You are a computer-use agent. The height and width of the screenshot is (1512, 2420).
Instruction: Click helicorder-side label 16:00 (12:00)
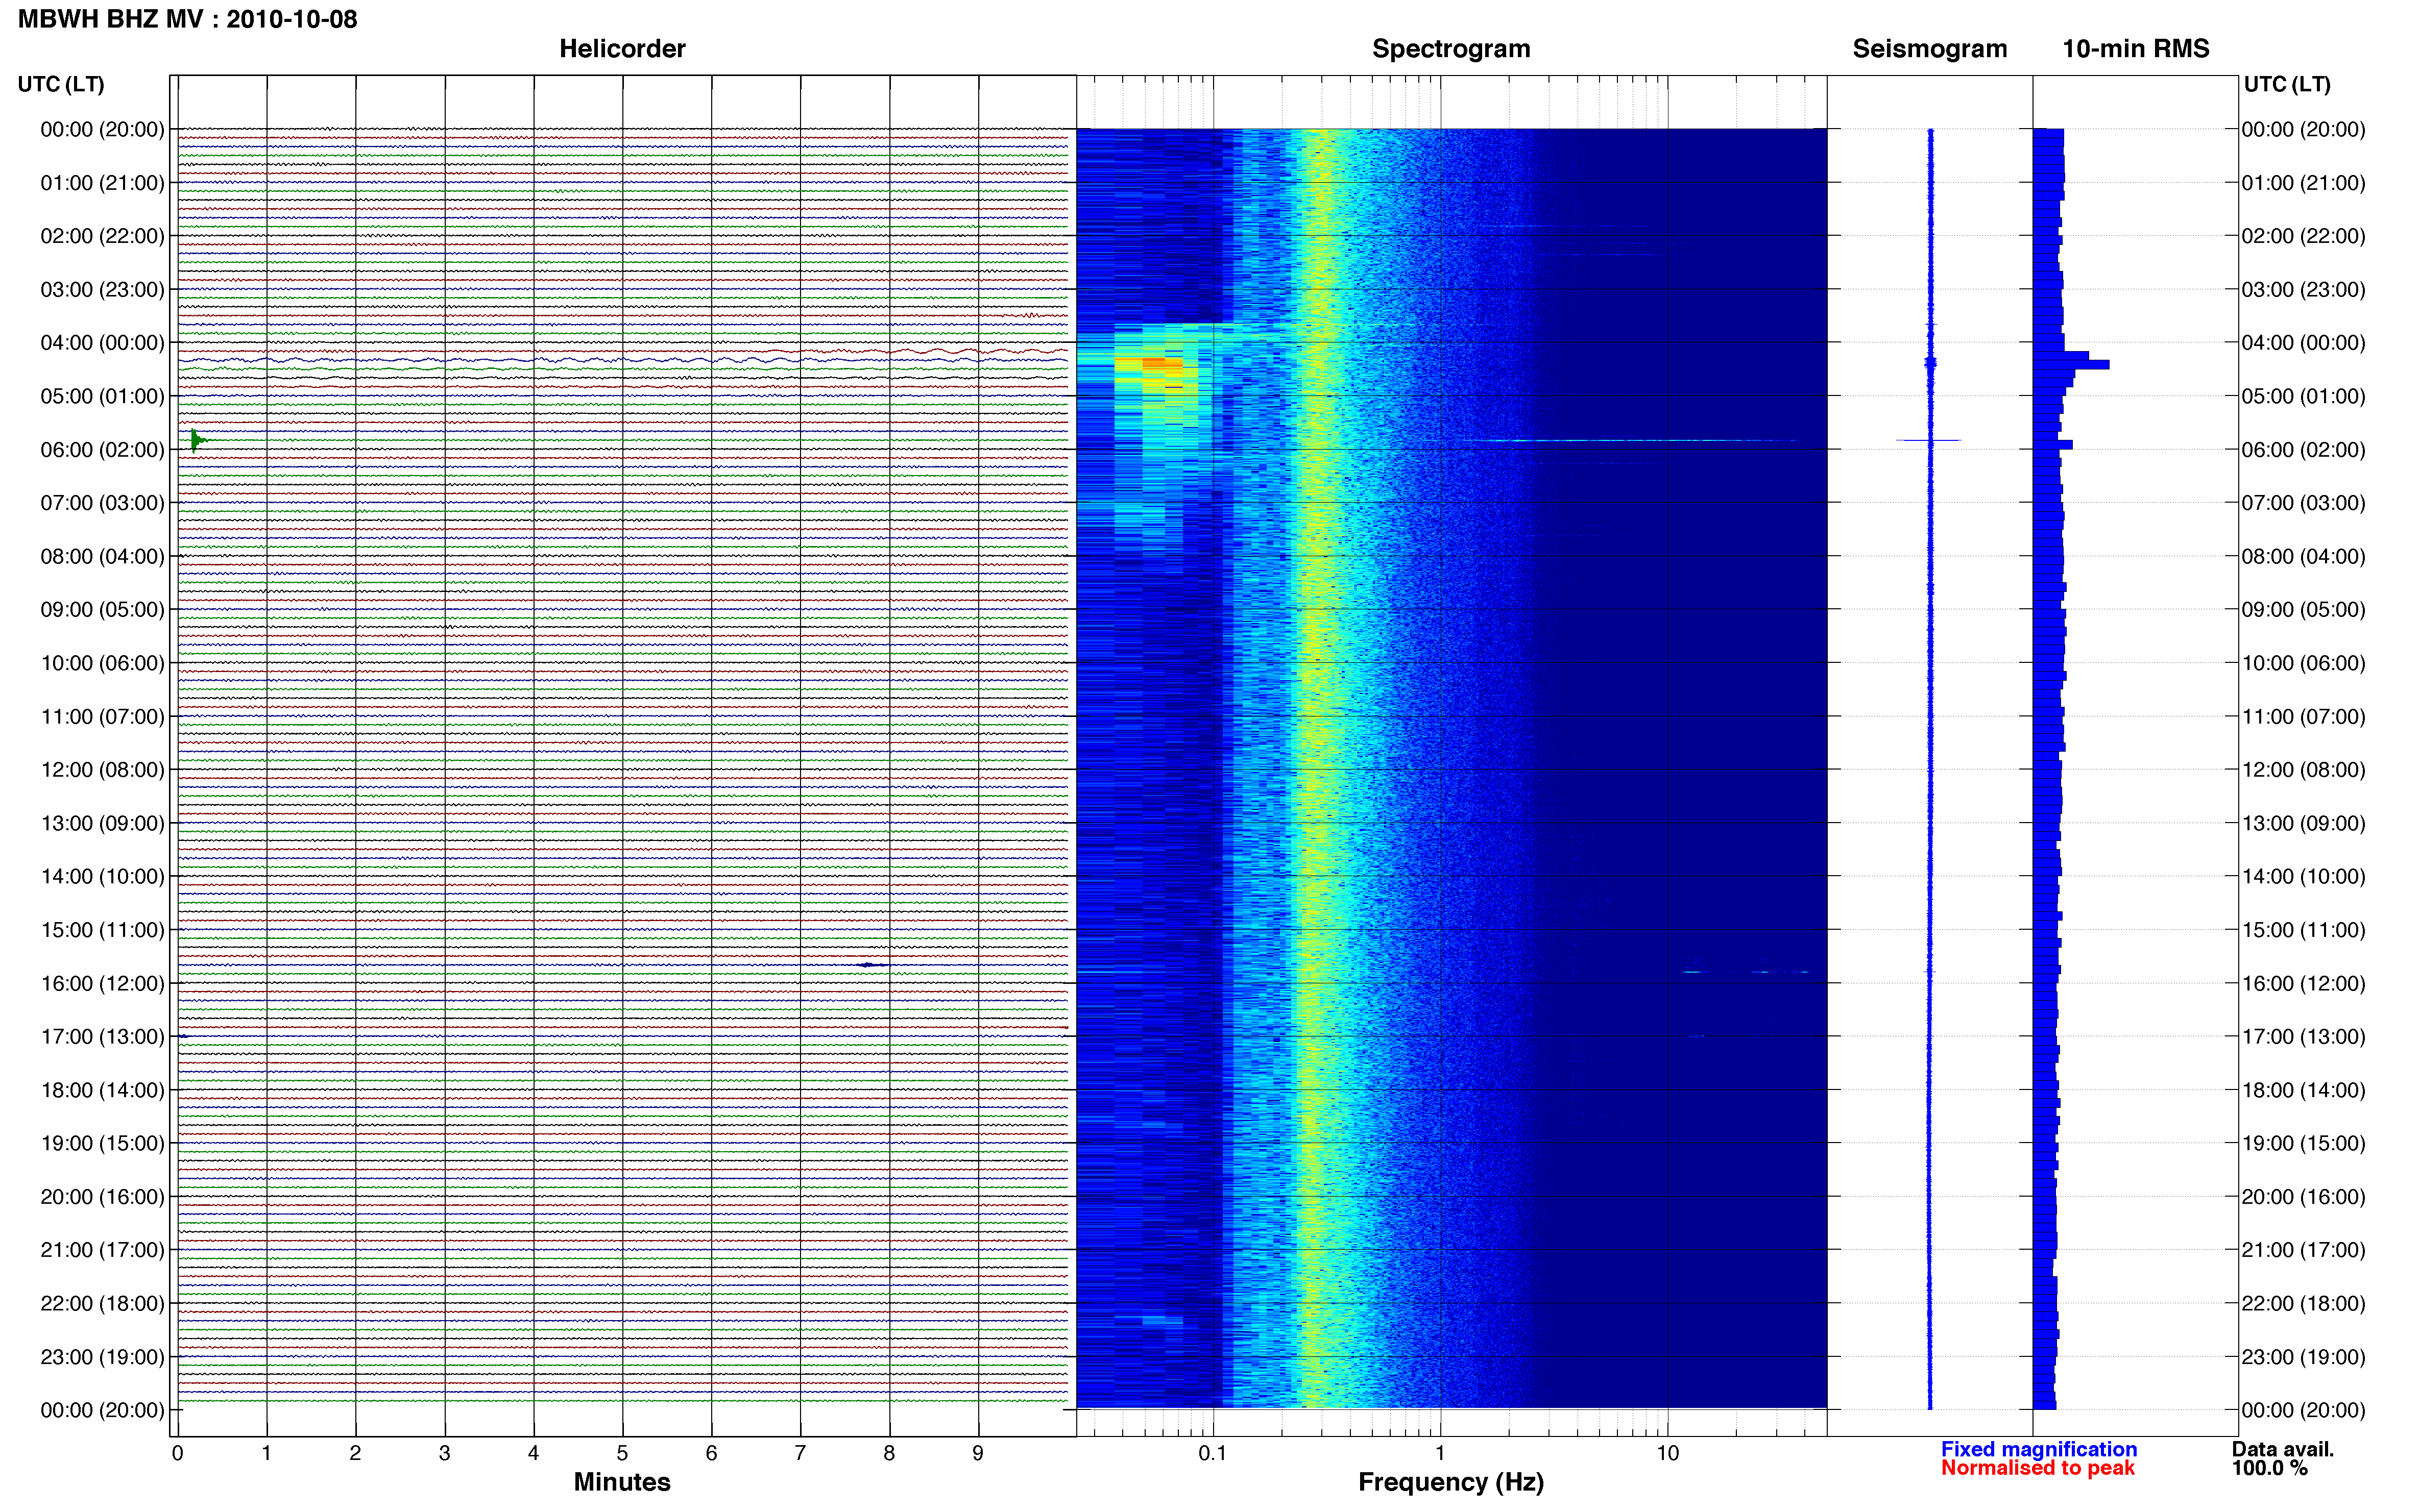pyautogui.click(x=102, y=984)
